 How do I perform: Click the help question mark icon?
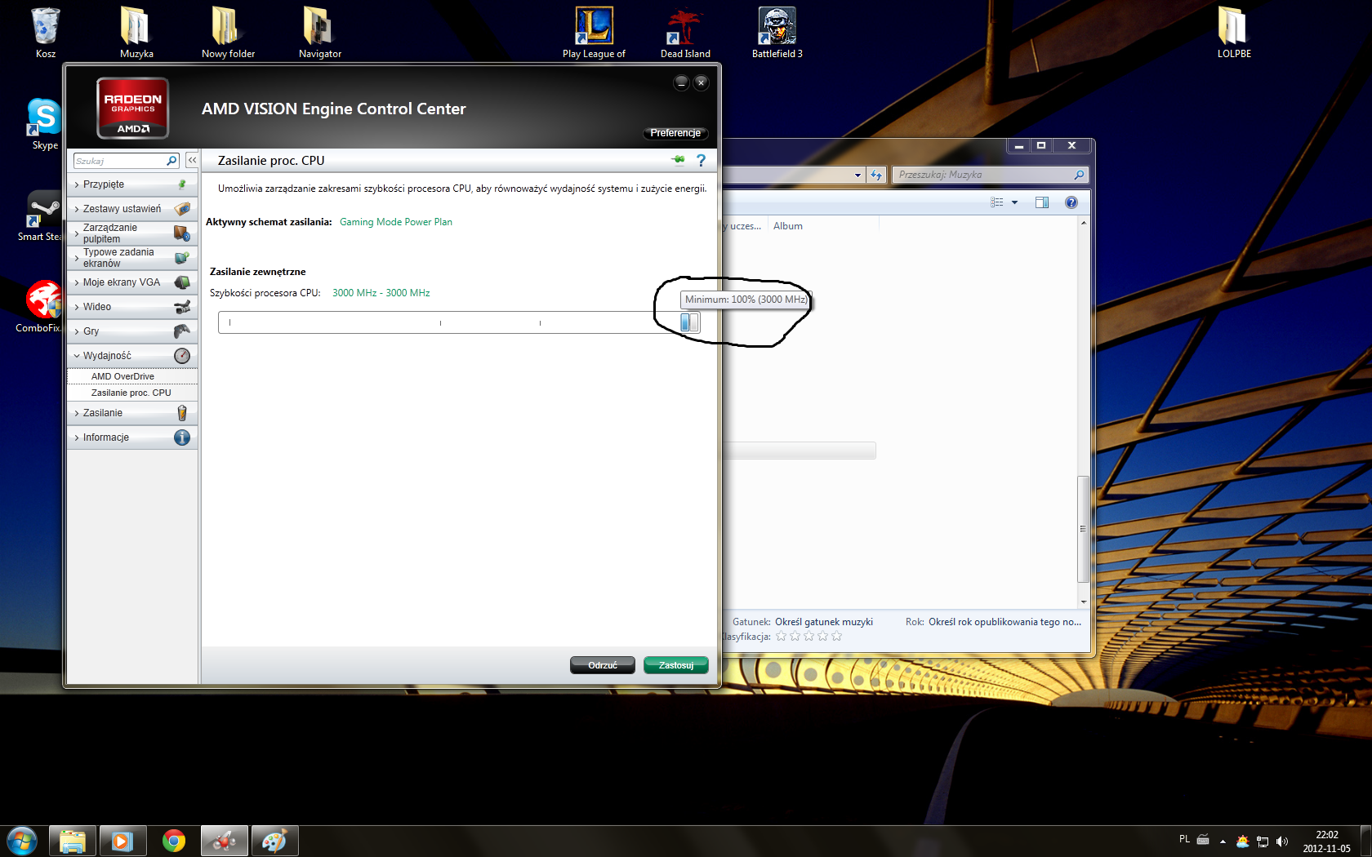(x=701, y=161)
